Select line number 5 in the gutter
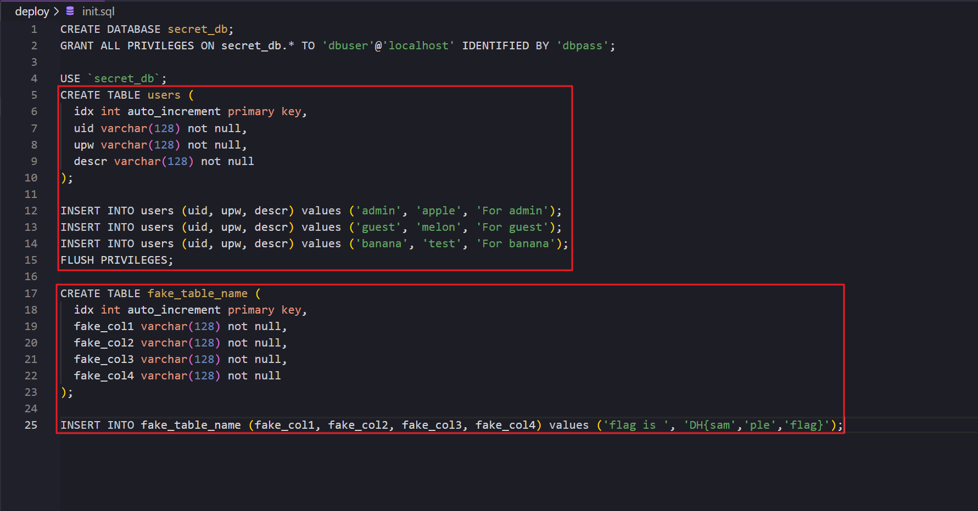The height and width of the screenshot is (511, 978). point(34,95)
